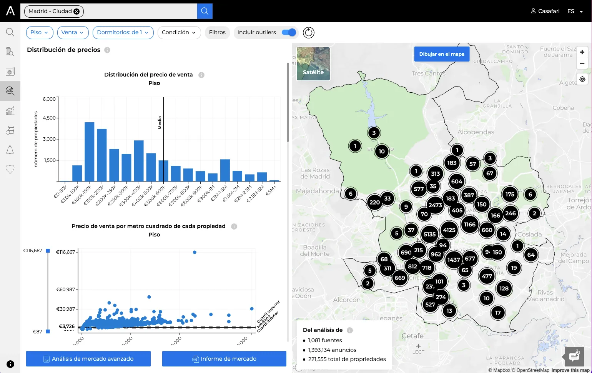Click the outlier dot at €116,667
This screenshot has height=373, width=592.
[195, 252]
